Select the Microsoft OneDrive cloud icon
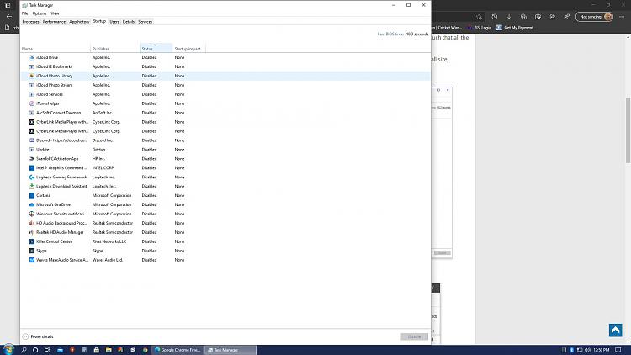 pyautogui.click(x=32, y=205)
